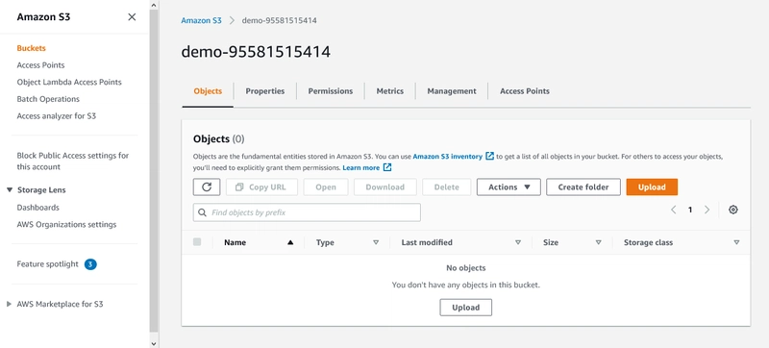
Task: Open the Actions dropdown menu
Action: click(x=509, y=187)
